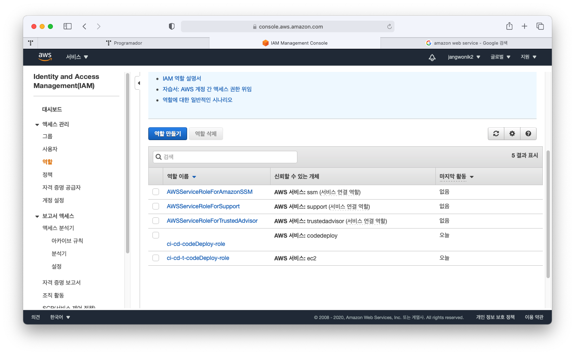Click the main page vertical scrollbar
Screen dimensions: 575x355
(548, 214)
